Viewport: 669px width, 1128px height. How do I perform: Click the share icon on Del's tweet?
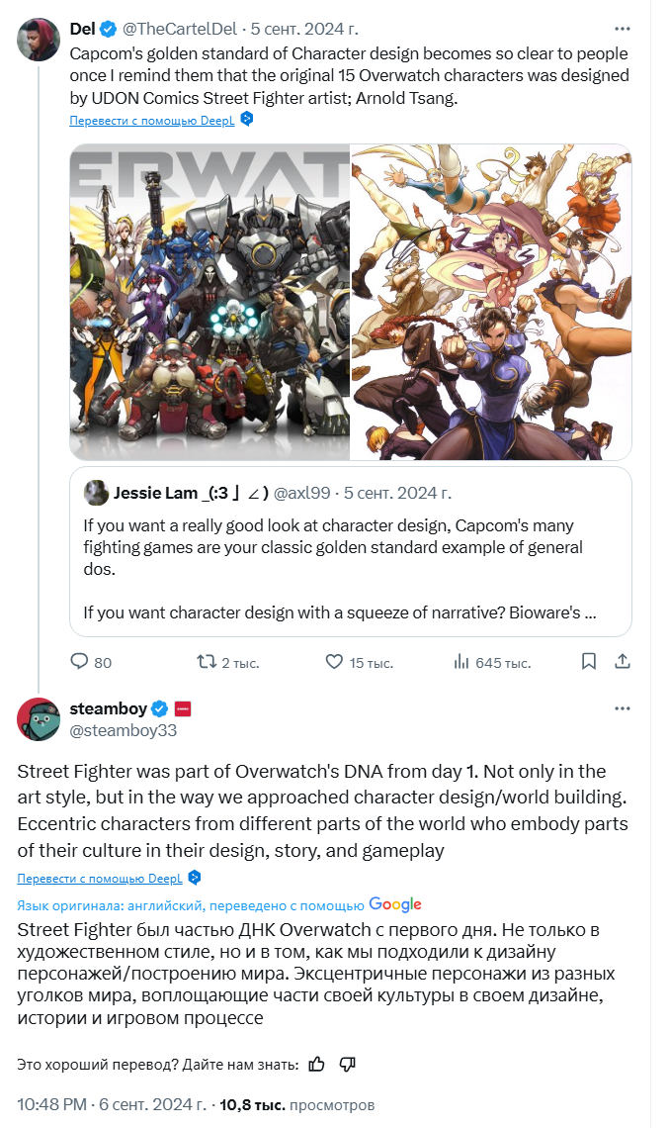tap(623, 661)
